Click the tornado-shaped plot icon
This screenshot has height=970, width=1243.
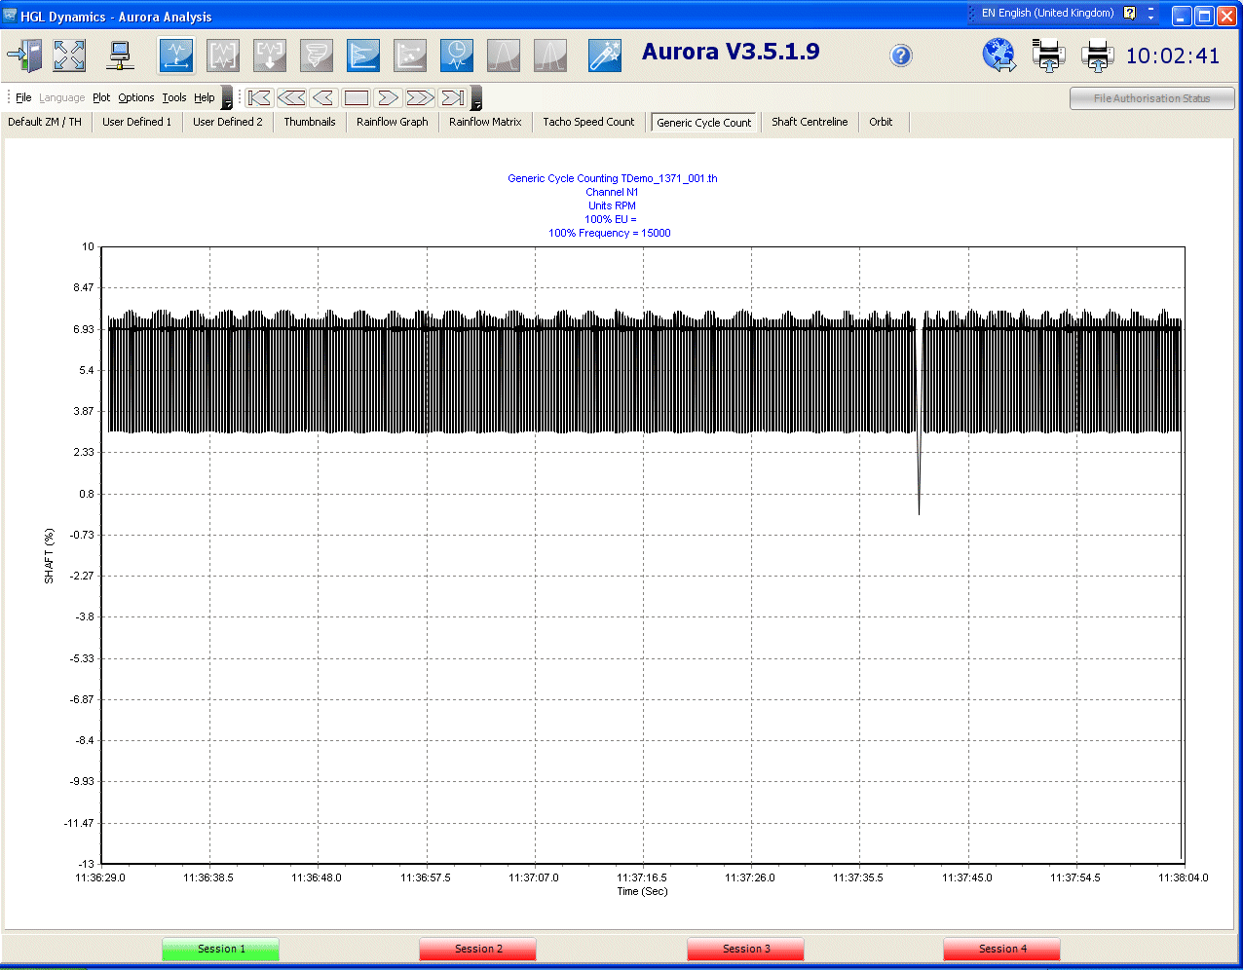point(317,56)
